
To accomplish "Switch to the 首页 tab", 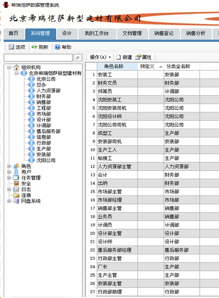I will (x=13, y=34).
